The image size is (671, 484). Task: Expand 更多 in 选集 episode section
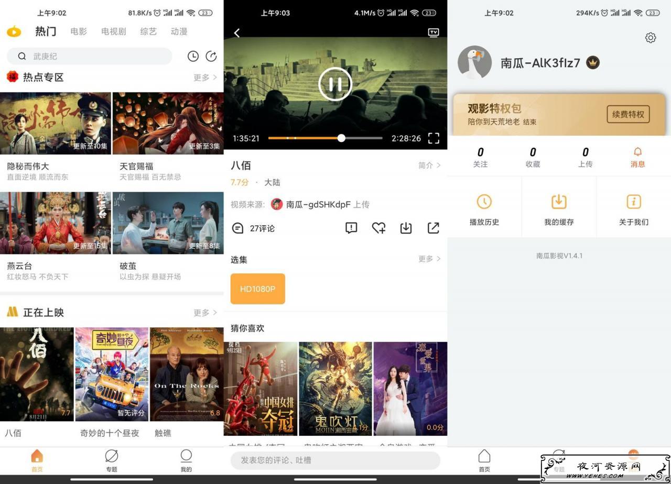[x=429, y=259]
